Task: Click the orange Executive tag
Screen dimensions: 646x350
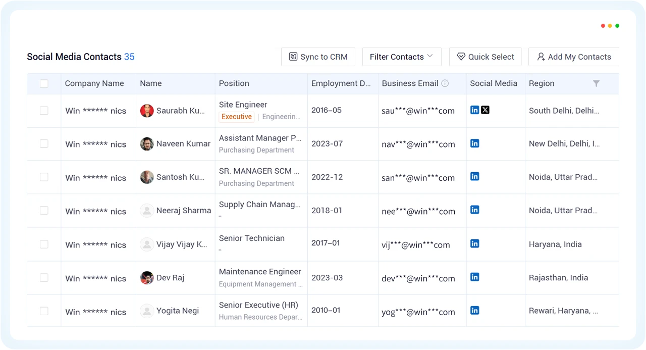Action: click(236, 117)
